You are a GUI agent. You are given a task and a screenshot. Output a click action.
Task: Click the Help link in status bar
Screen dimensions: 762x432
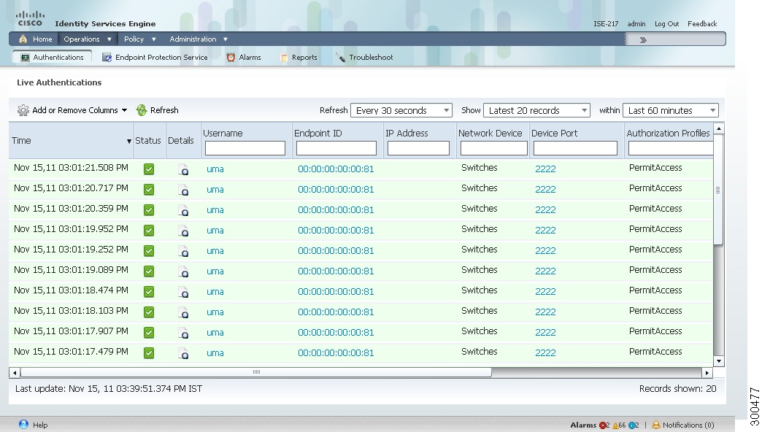pyautogui.click(x=40, y=425)
